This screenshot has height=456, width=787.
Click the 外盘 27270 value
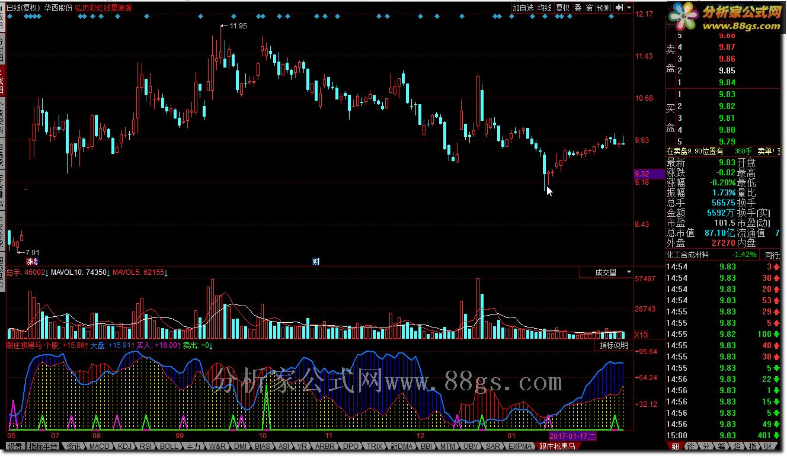click(723, 243)
